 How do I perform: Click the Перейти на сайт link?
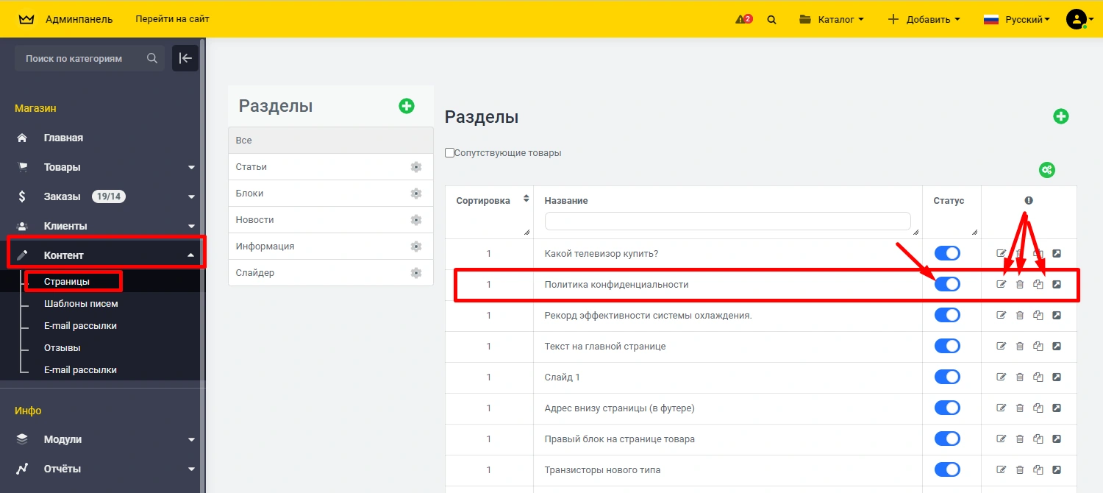172,19
